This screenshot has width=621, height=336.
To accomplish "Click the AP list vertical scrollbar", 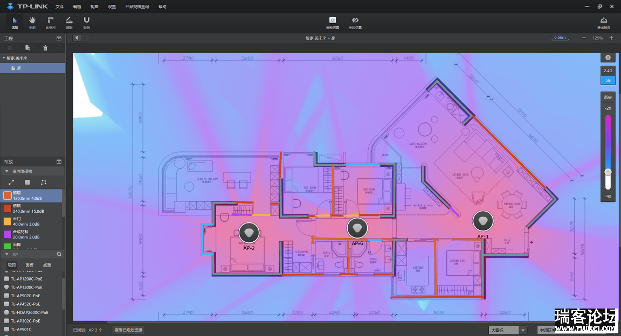I will tap(64, 293).
